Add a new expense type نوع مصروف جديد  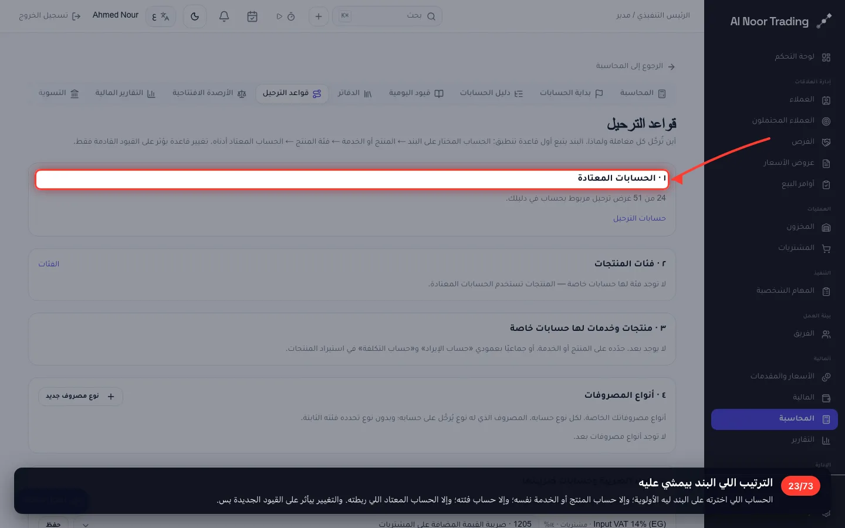[x=80, y=397]
